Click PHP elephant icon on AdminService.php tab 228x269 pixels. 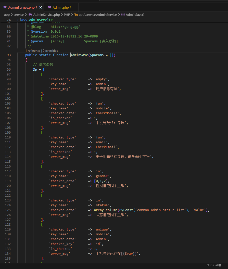(x=5, y=7)
